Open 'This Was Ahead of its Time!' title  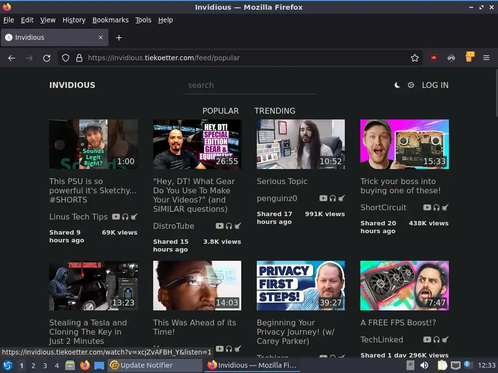[x=195, y=327]
